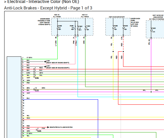This screenshot has height=138, width=164.
Task: Click pin 1 LT GRN label
Action: [29, 58]
